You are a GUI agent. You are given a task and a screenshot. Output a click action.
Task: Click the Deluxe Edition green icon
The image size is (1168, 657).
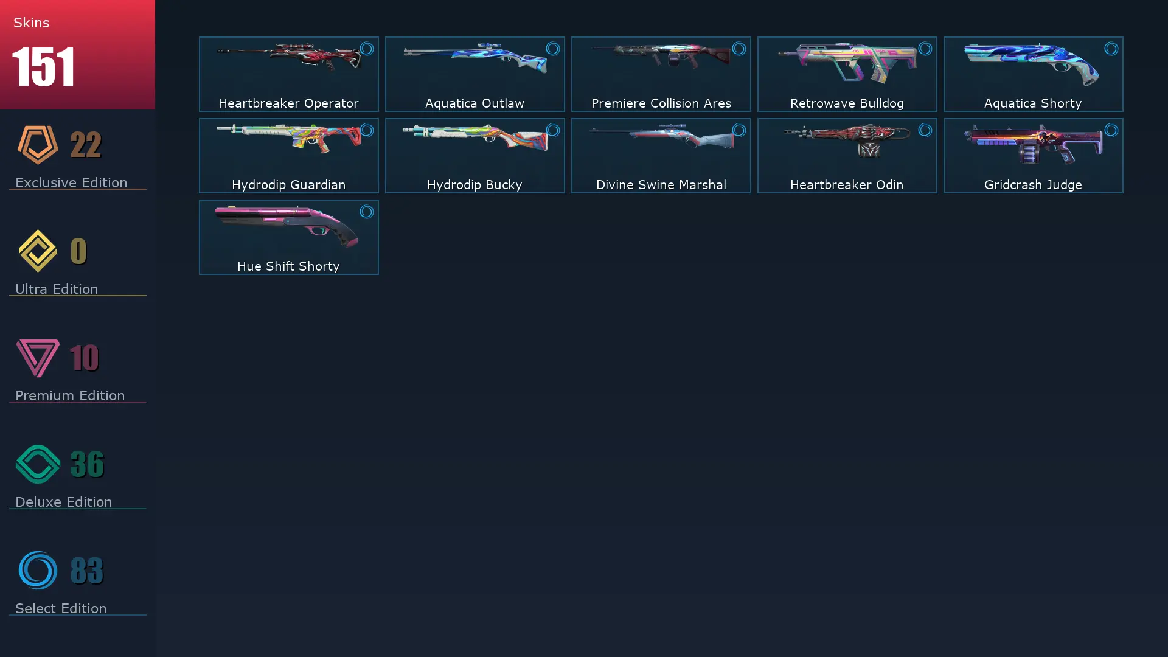pyautogui.click(x=38, y=464)
